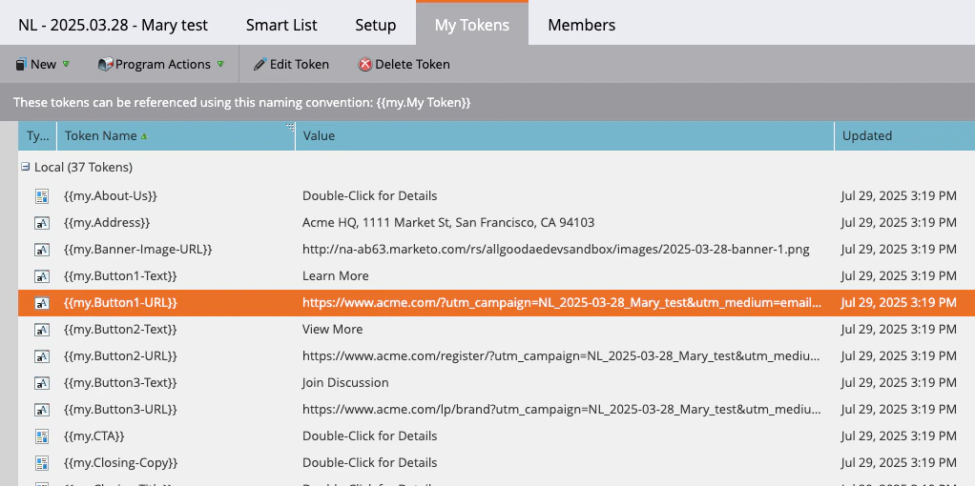Click the text icon for my.Button2-URL
This screenshot has width=975, height=486.
(x=42, y=356)
